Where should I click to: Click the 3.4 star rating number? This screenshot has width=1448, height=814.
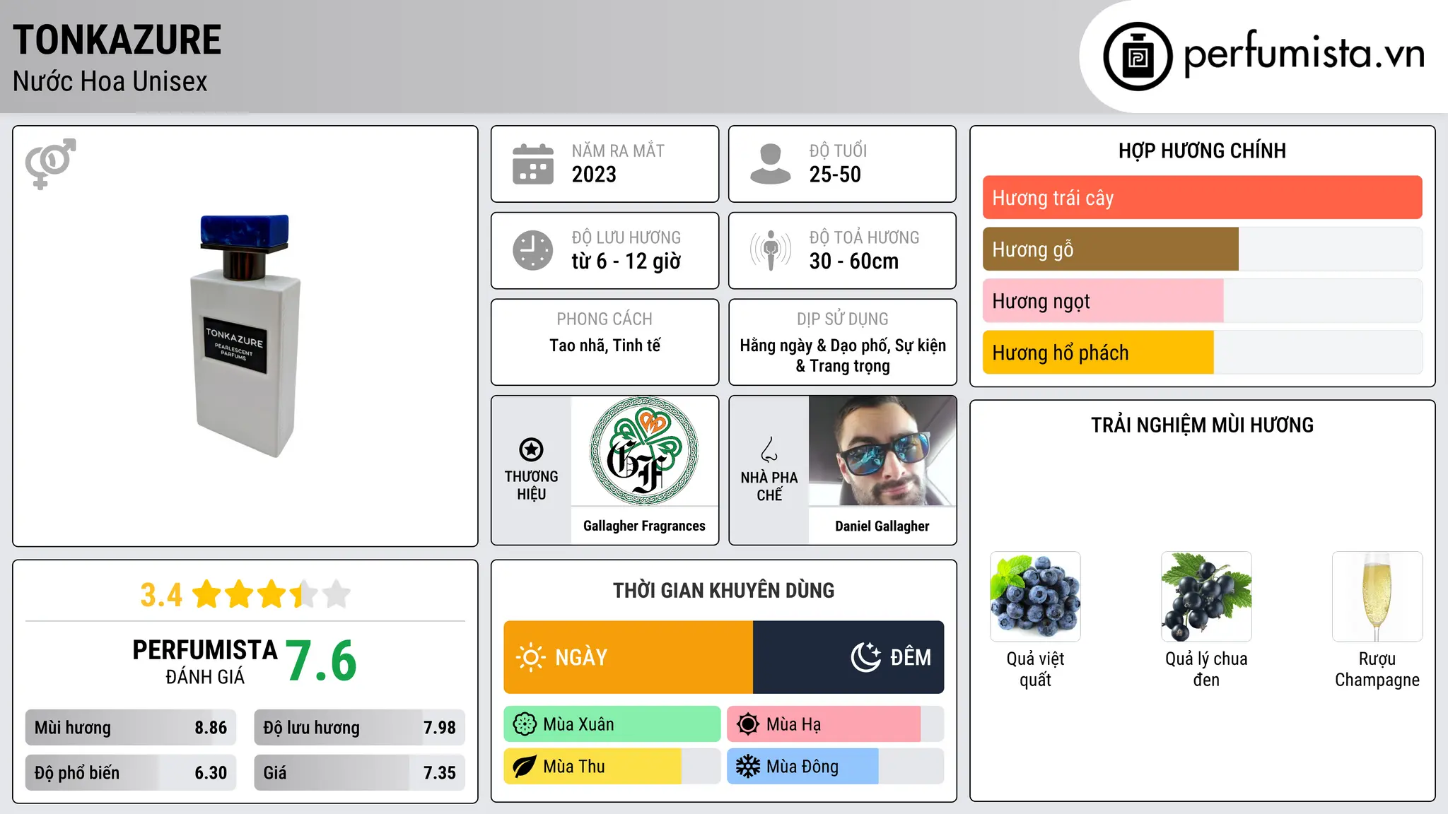pos(161,594)
